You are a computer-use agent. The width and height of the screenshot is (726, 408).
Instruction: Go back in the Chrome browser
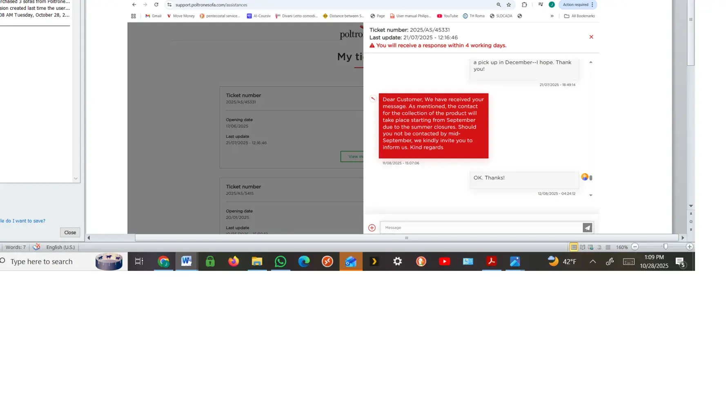pos(134,4)
